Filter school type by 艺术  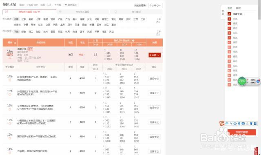click(82, 32)
